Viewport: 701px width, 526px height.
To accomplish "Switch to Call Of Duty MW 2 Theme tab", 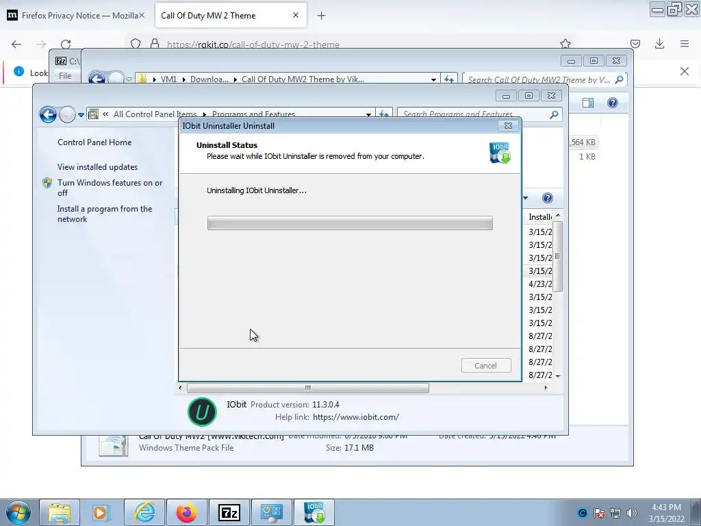I will point(231,16).
